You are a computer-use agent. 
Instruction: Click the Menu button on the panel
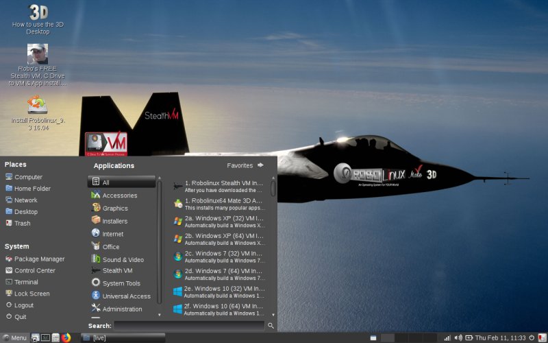pyautogui.click(x=14, y=338)
